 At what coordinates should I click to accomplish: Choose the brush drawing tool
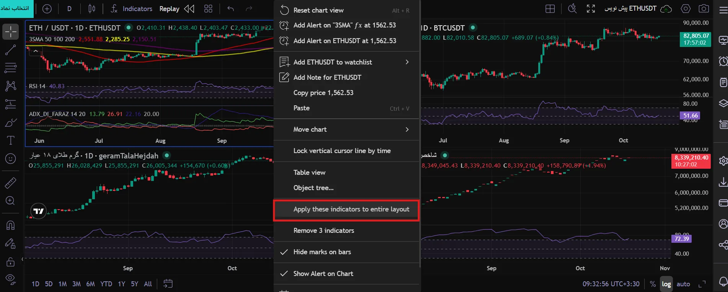point(11,123)
